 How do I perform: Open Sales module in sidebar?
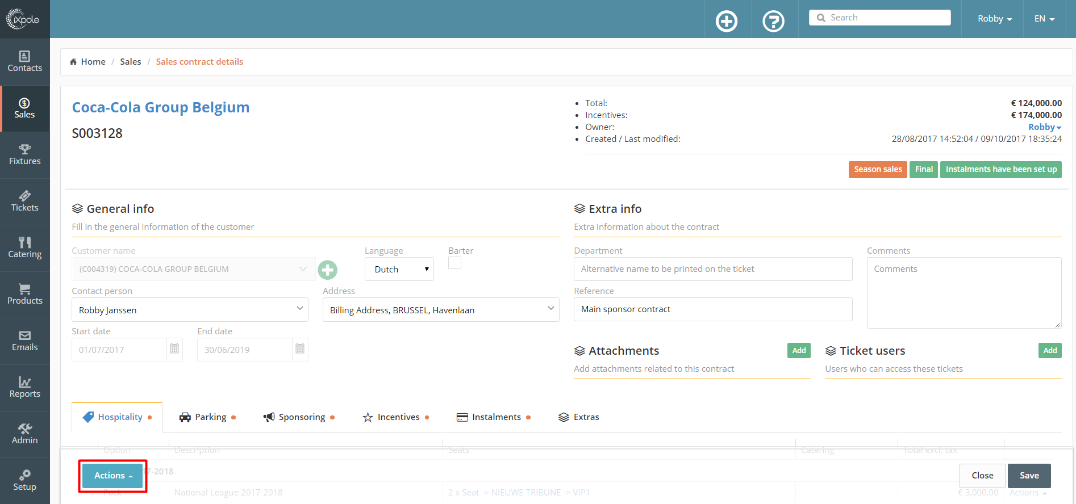pos(25,108)
